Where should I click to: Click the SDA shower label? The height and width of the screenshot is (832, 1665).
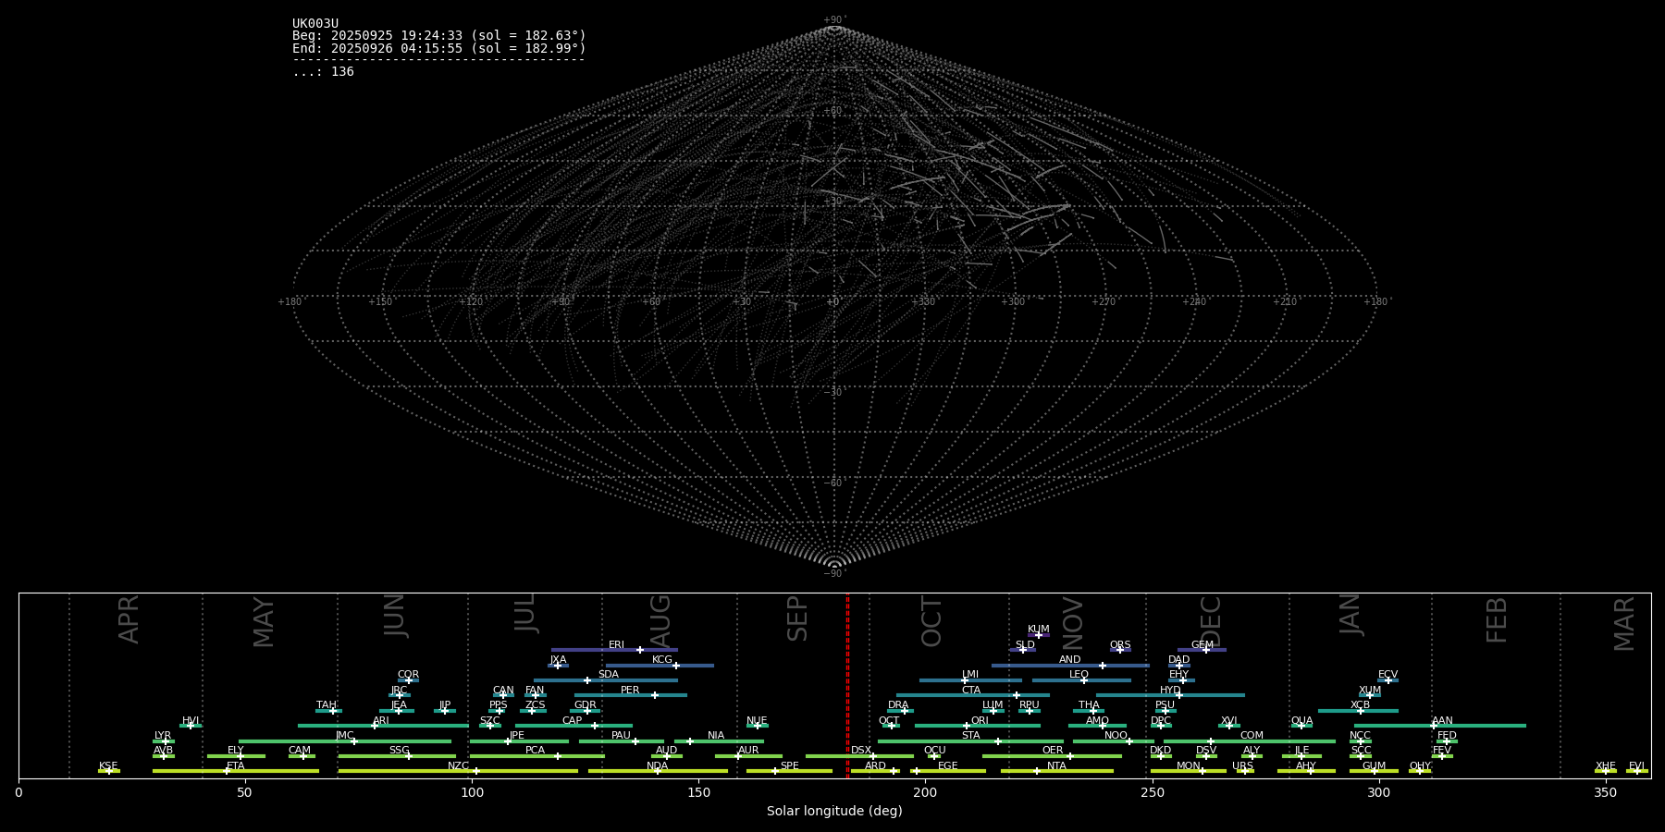coord(609,675)
